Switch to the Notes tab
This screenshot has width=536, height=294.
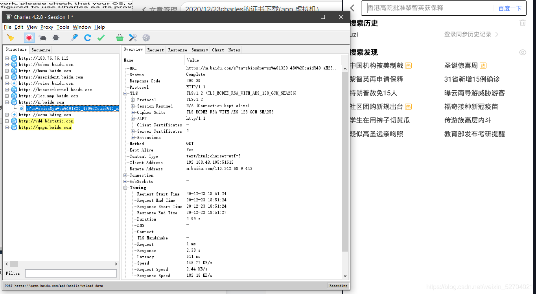(x=234, y=50)
